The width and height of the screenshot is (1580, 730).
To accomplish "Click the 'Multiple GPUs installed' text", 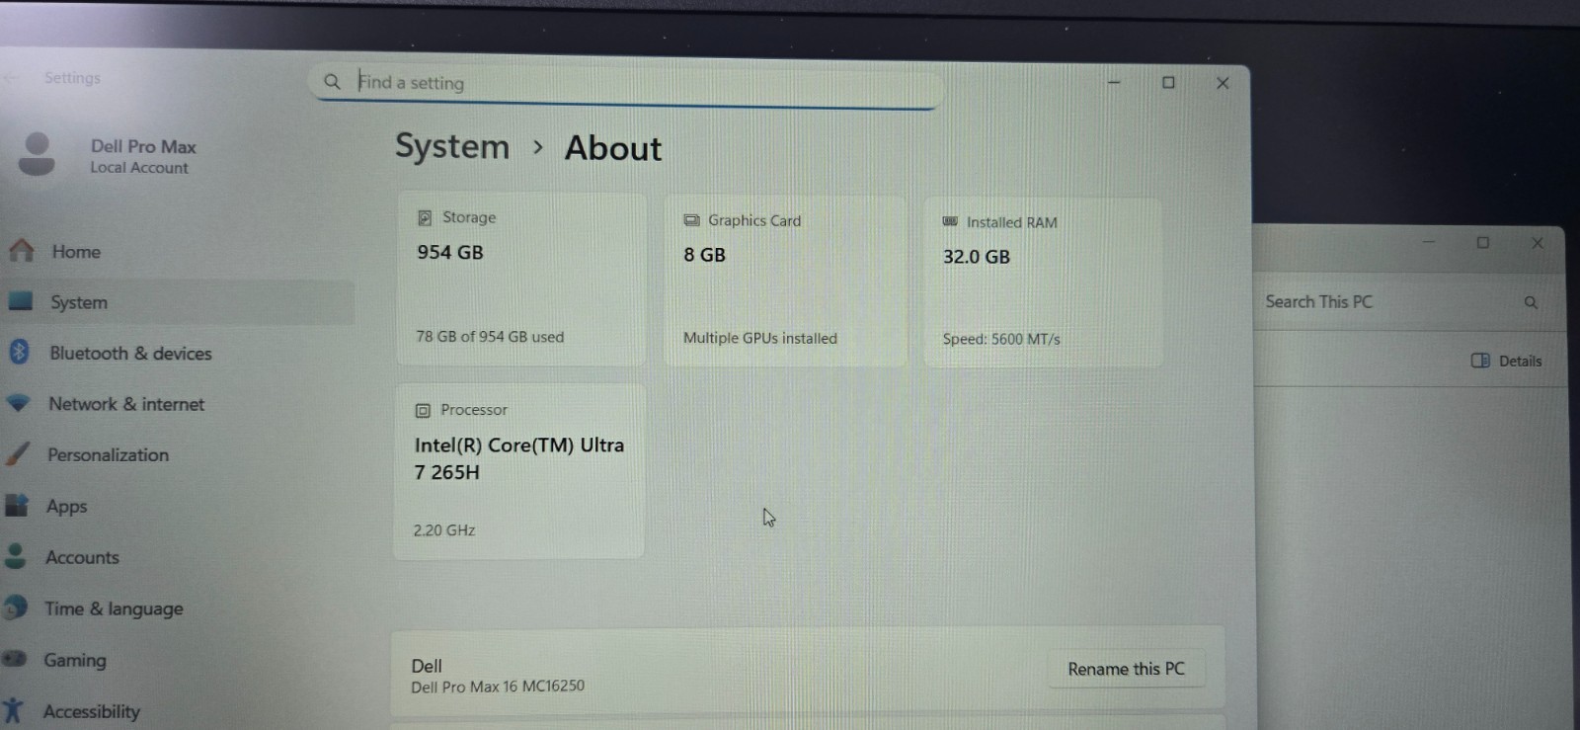I will point(760,338).
